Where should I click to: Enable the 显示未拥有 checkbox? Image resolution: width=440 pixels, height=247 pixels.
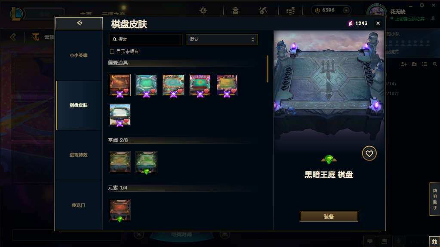[x=112, y=52]
